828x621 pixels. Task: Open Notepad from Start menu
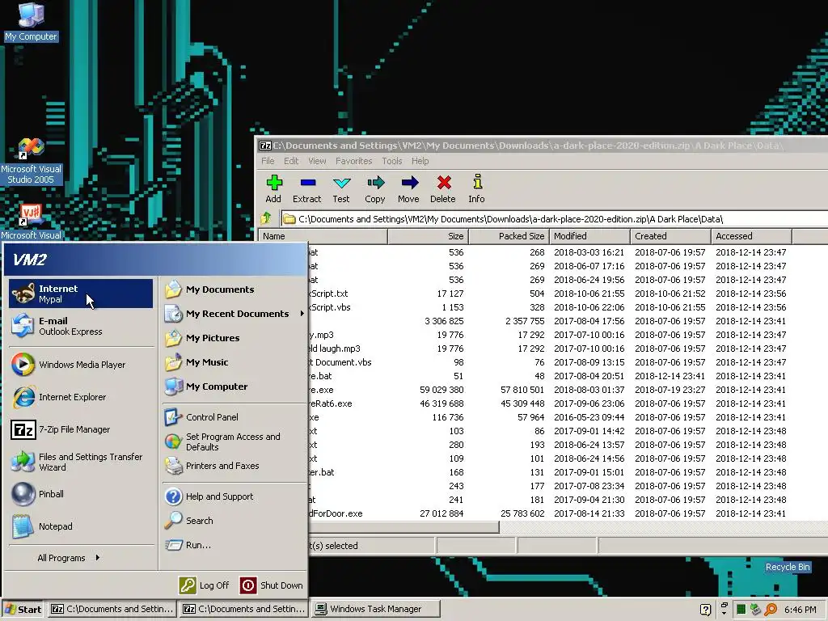[x=81, y=526]
